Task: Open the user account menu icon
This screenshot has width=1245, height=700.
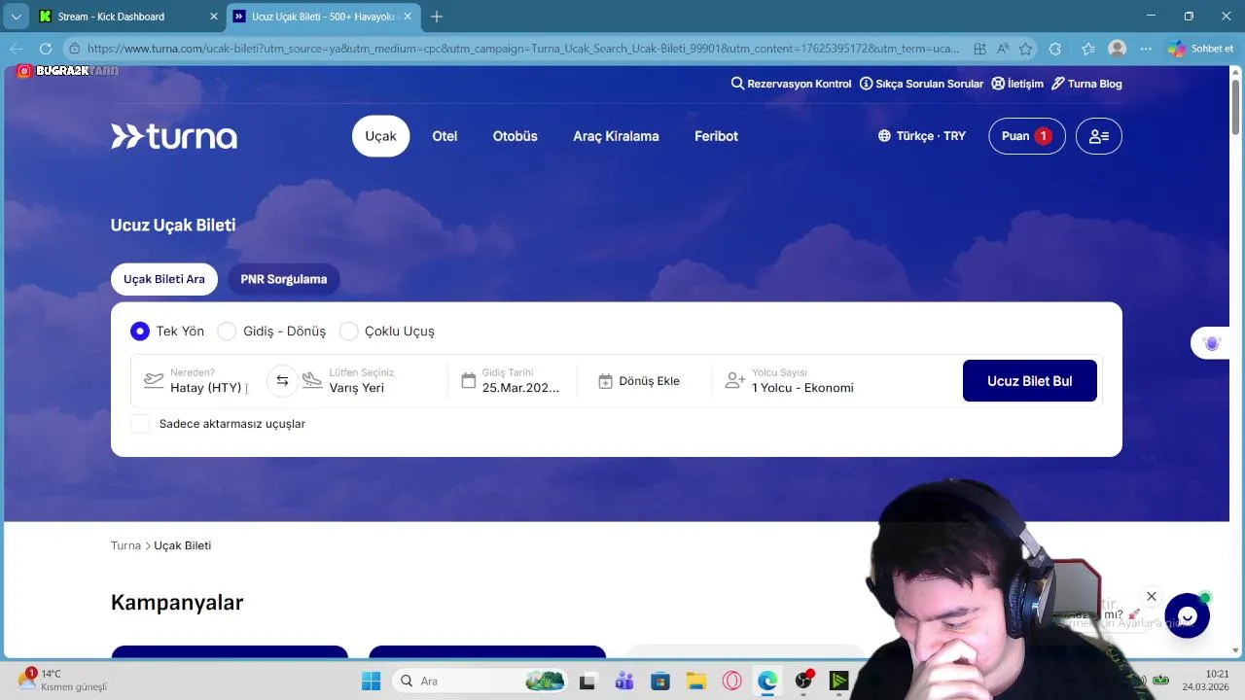Action: [x=1099, y=136]
